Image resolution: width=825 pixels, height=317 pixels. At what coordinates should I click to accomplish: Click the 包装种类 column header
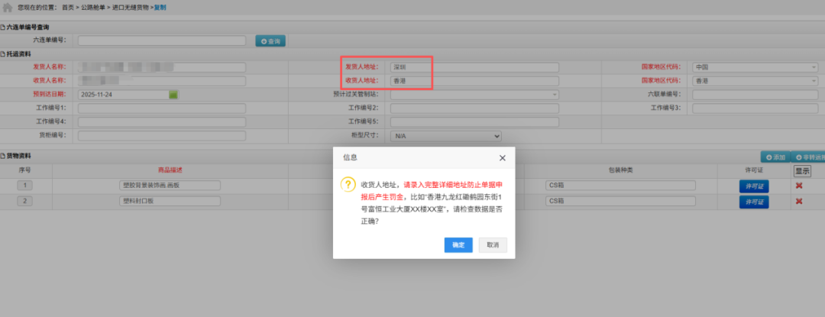click(x=620, y=170)
